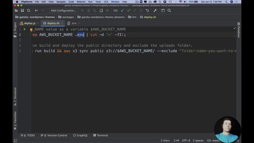Viewport: 254px width, 143px height.
Task: Select the packages breadcrumb folder
Action: click(66, 17)
